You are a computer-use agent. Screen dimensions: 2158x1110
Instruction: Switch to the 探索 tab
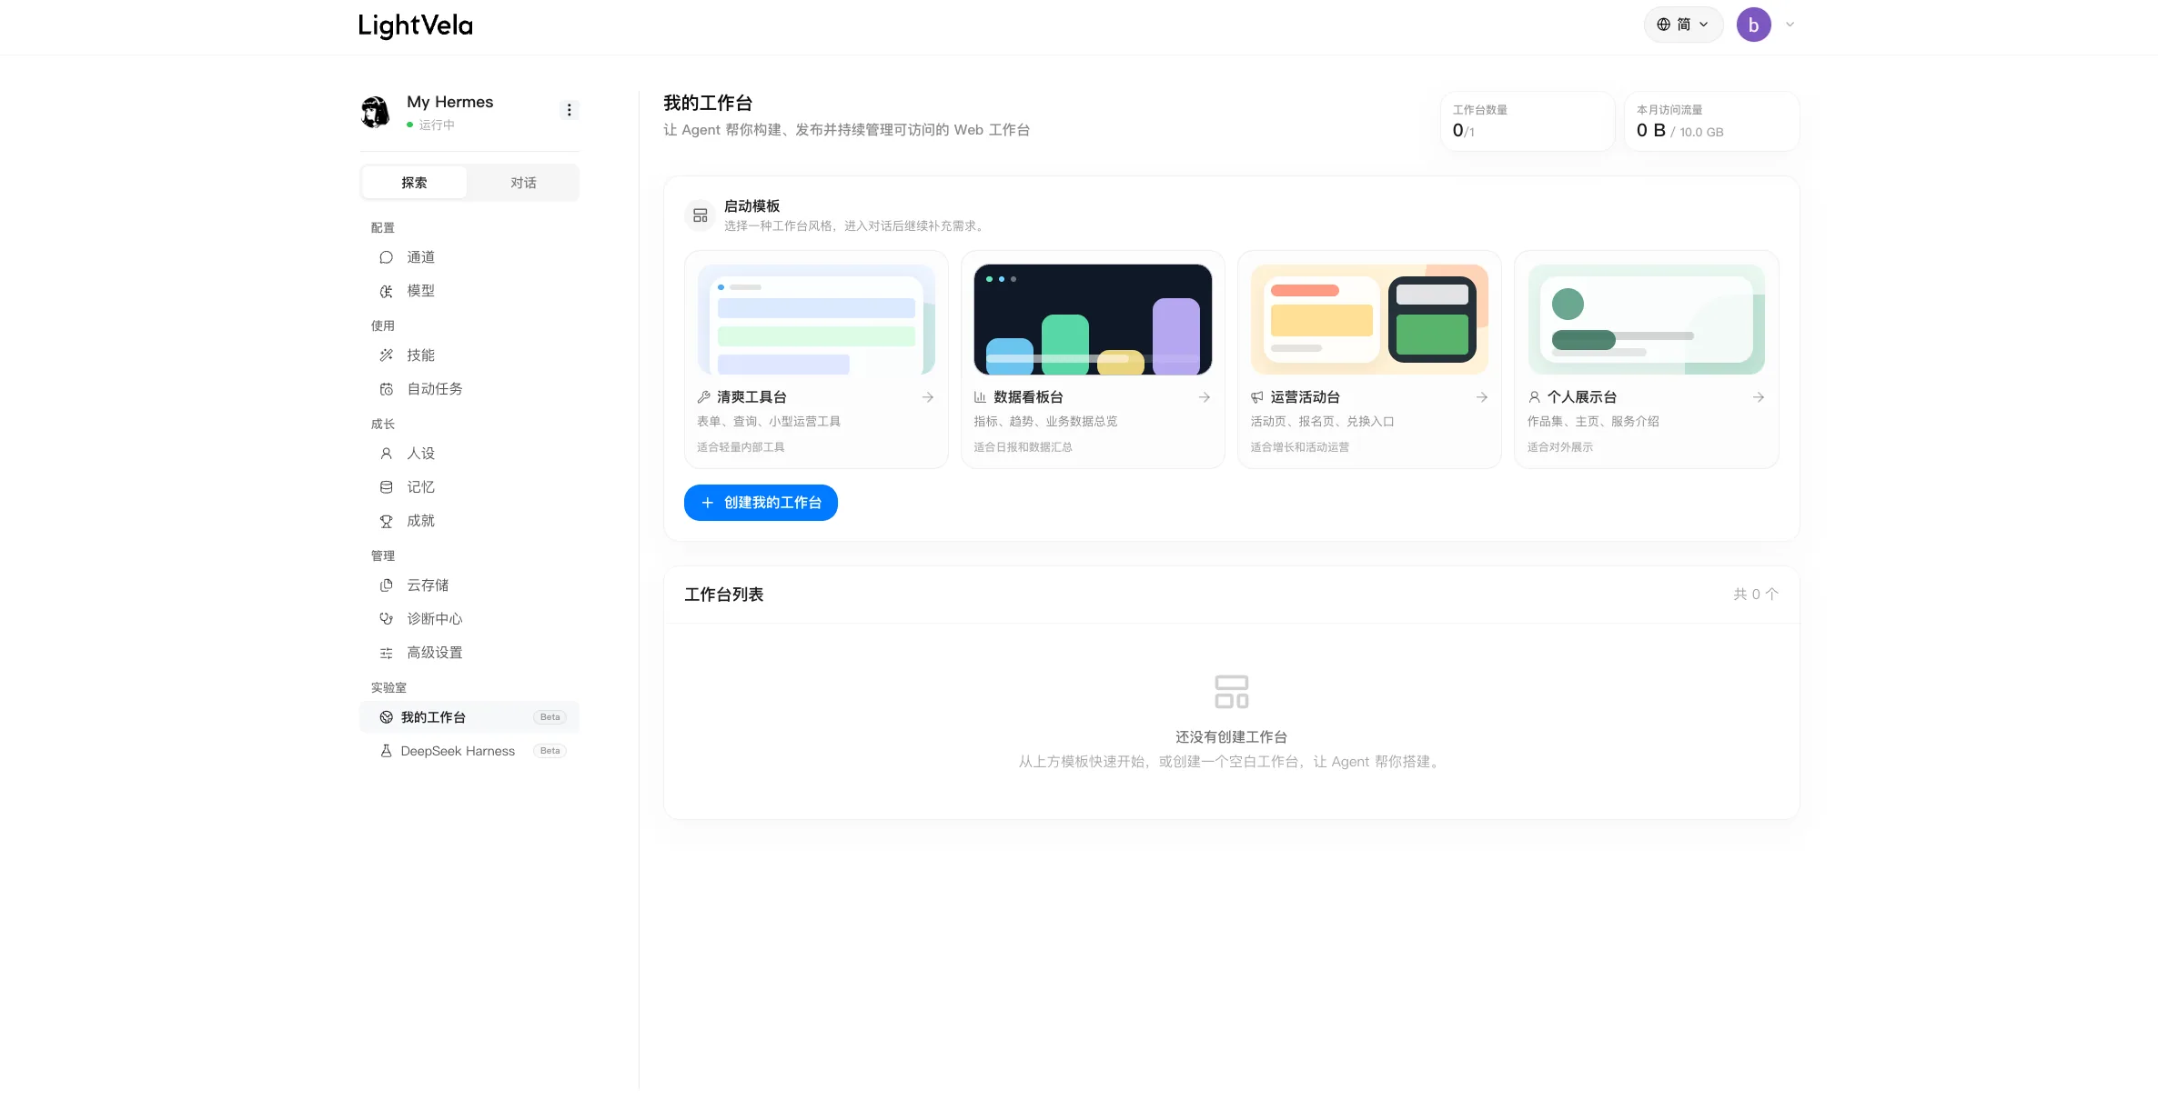click(x=414, y=183)
